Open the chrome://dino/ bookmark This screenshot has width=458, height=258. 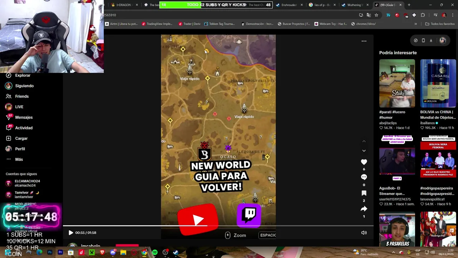(364, 24)
